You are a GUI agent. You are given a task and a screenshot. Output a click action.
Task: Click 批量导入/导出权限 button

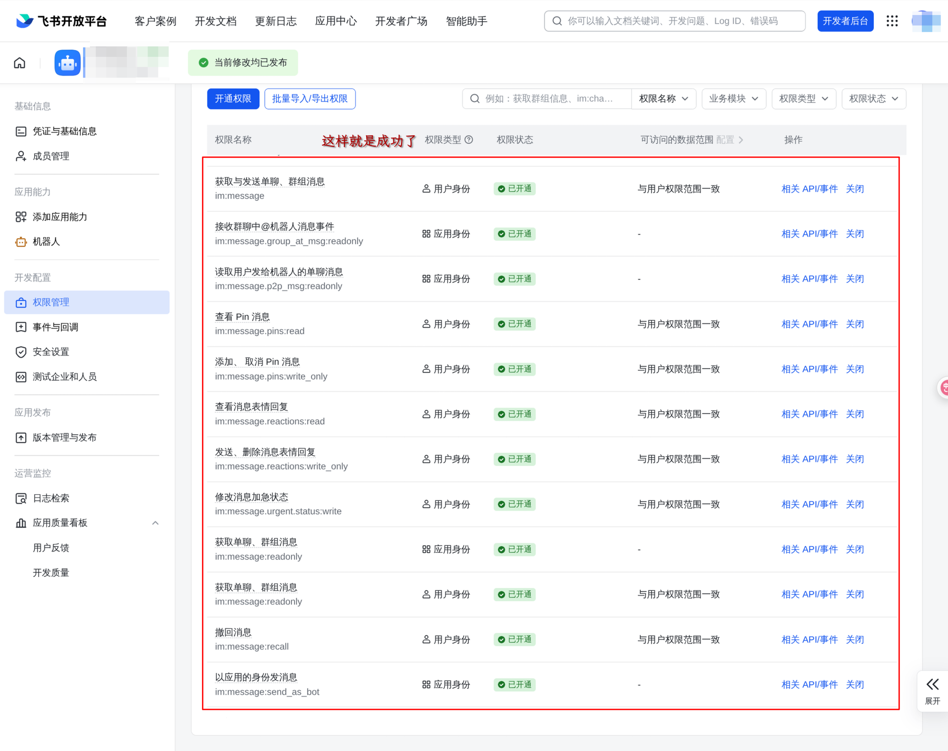pyautogui.click(x=310, y=99)
